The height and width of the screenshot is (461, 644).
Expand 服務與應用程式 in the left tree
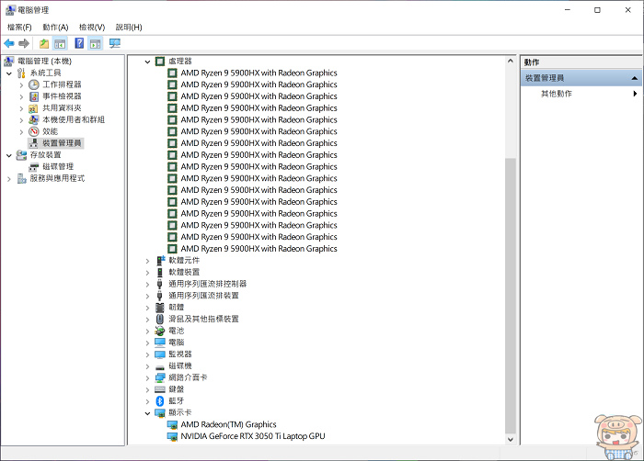click(x=9, y=178)
